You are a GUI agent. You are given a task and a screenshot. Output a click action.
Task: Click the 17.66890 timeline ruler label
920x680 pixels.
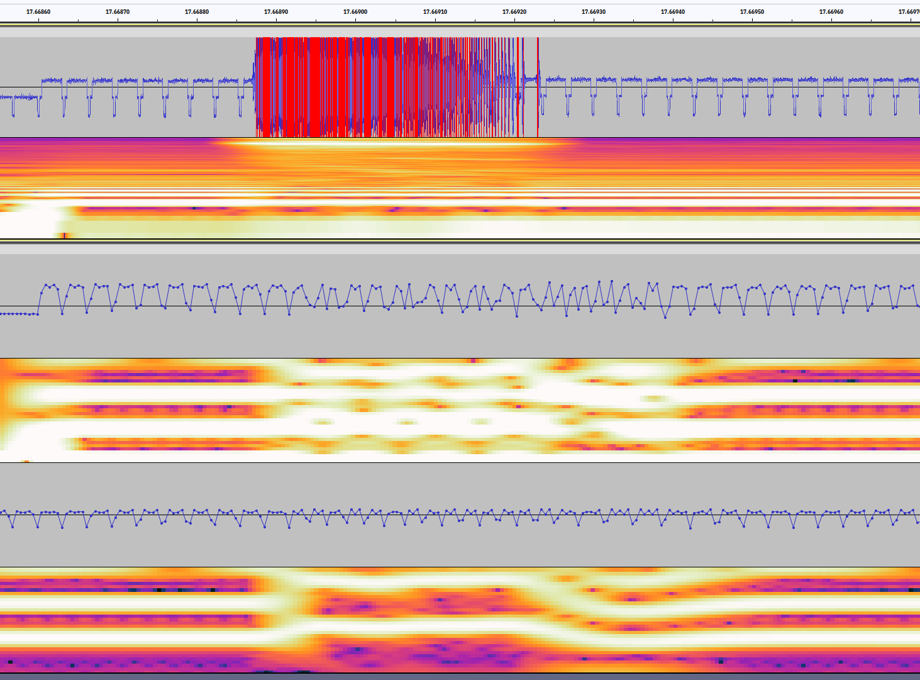coord(276,12)
